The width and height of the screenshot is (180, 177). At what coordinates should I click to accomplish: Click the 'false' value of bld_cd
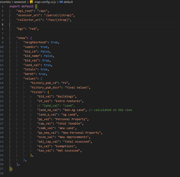coord(45,51)
